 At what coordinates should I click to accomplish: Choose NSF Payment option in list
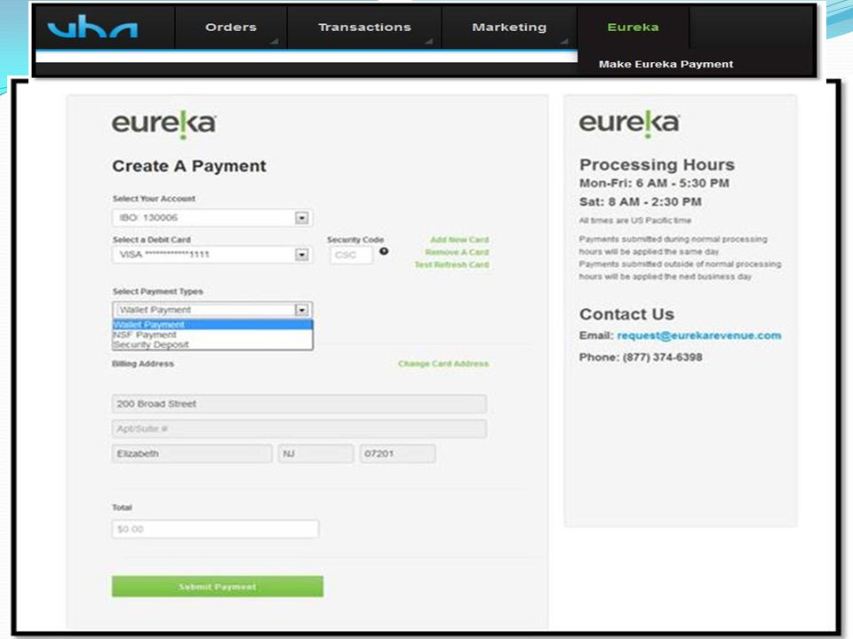pyautogui.click(x=212, y=335)
